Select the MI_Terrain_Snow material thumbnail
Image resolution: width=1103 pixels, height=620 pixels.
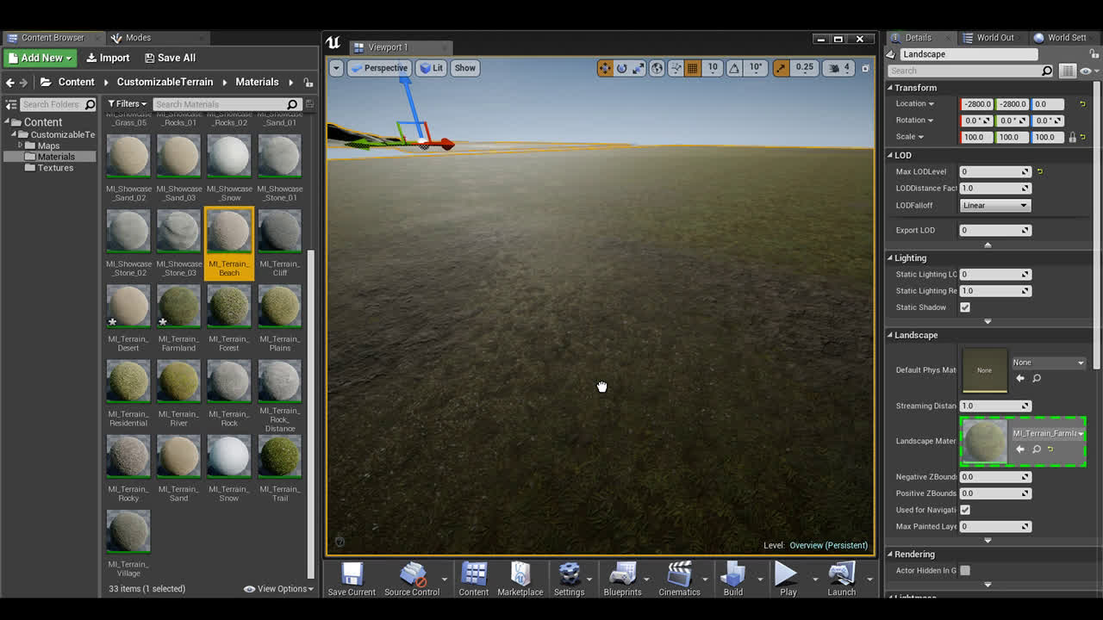pos(229,456)
